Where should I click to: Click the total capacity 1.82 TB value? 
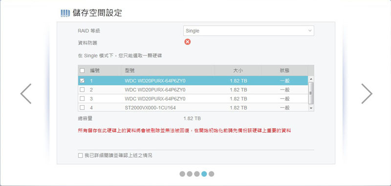click(x=192, y=118)
